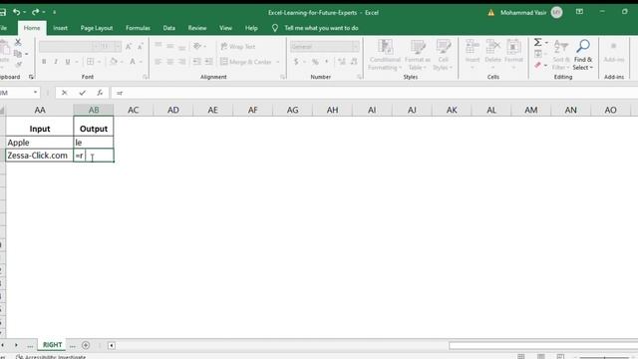Open the View ribbon tab
This screenshot has width=638, height=359.
(x=225, y=28)
